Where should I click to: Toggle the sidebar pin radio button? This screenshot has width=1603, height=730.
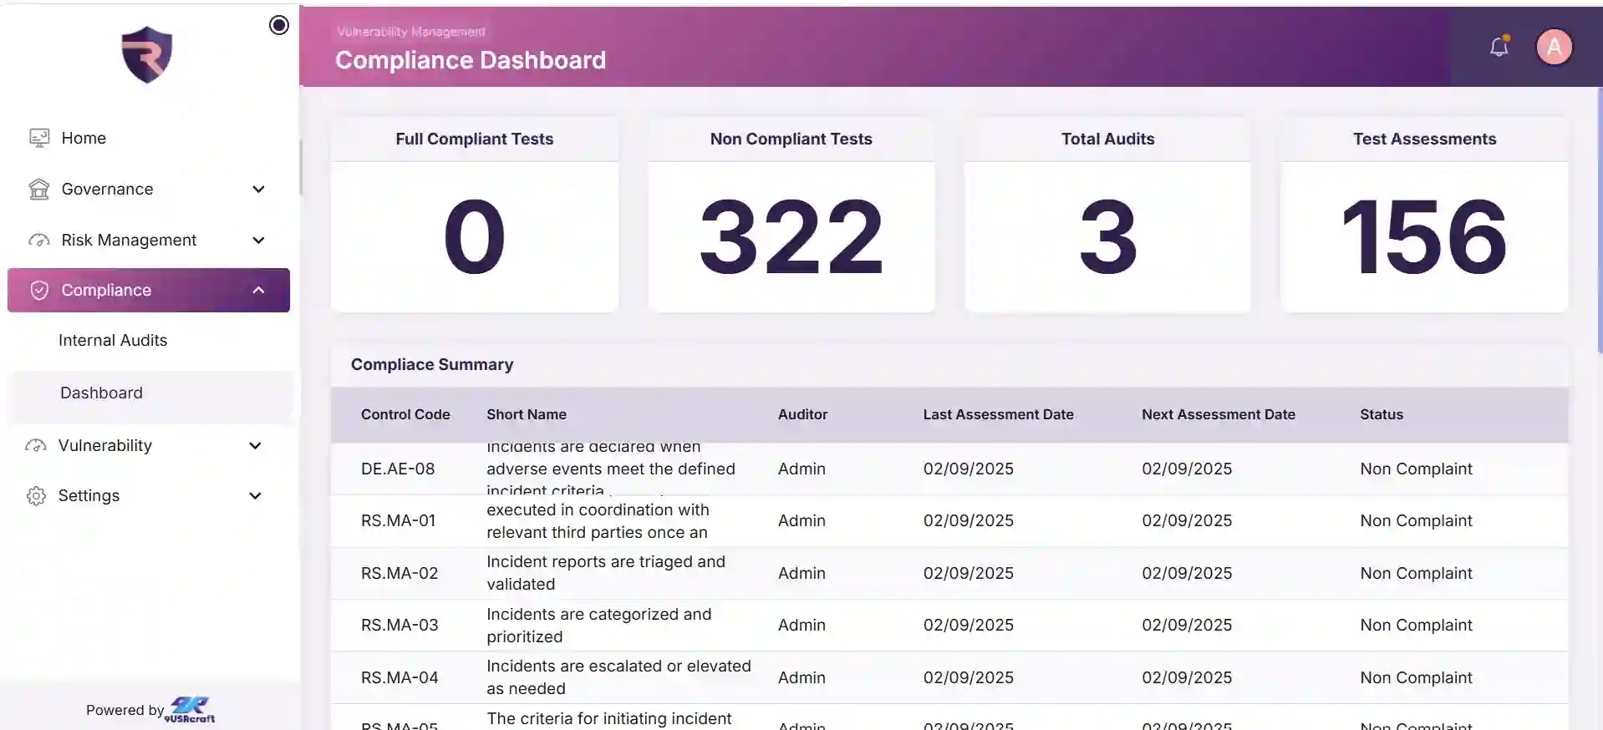point(279,25)
